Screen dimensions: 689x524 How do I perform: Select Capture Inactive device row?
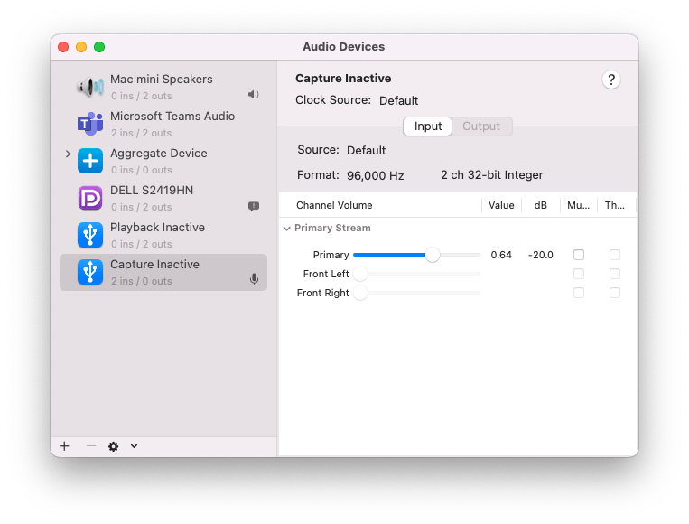click(163, 272)
